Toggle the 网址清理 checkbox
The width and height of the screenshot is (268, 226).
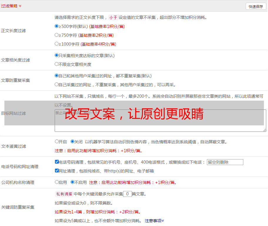57,171
